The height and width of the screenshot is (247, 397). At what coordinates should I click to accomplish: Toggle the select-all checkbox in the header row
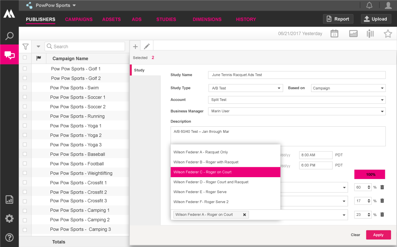coord(25,58)
